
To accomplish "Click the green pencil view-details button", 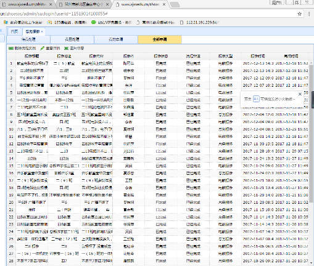I will coord(50,48).
